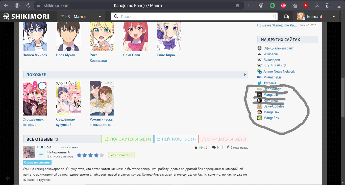Screen dimensions: 345x185
Task: Reload the page with refresh icon
Action: click(28, 6)
